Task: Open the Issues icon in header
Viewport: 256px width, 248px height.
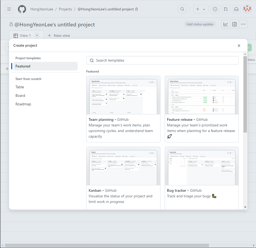Action: 215,9
